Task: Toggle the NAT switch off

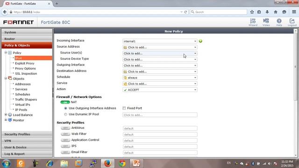Action: point(65,102)
